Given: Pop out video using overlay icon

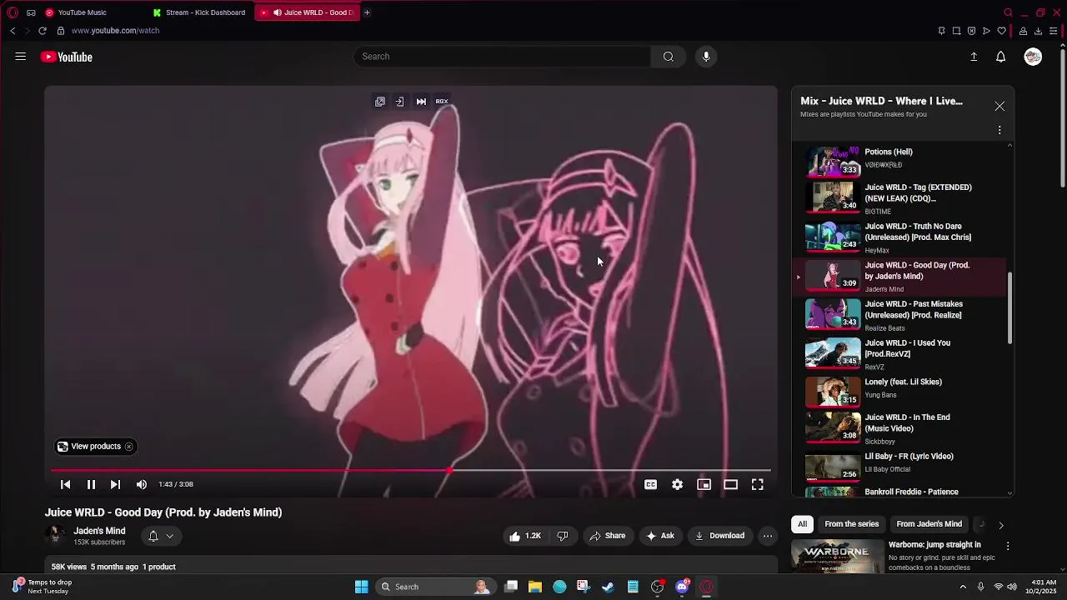Looking at the screenshot, I should pyautogui.click(x=380, y=102).
